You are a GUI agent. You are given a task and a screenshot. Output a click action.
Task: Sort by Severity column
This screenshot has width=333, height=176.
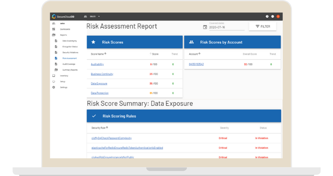click(x=224, y=128)
